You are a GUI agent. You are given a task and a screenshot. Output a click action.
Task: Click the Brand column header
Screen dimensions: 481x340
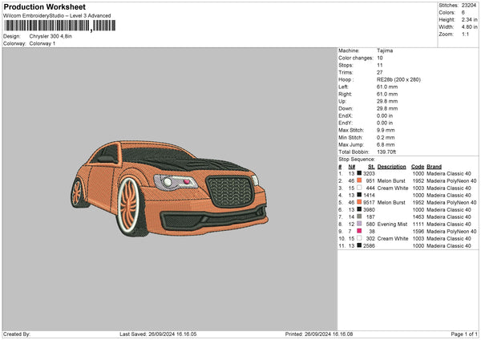tap(434, 166)
